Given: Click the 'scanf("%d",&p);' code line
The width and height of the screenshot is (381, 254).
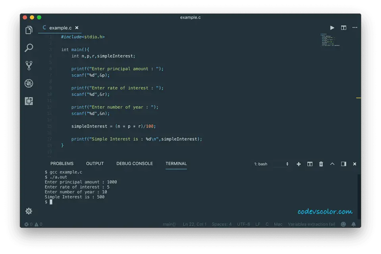Looking at the screenshot, I should 90,75.
